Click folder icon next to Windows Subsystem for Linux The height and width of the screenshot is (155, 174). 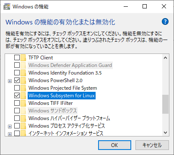pos(23,96)
